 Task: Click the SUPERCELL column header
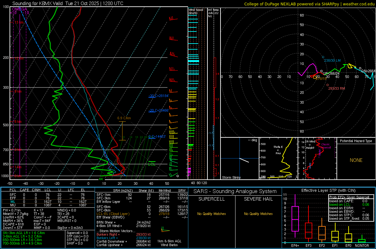(x=212, y=199)
